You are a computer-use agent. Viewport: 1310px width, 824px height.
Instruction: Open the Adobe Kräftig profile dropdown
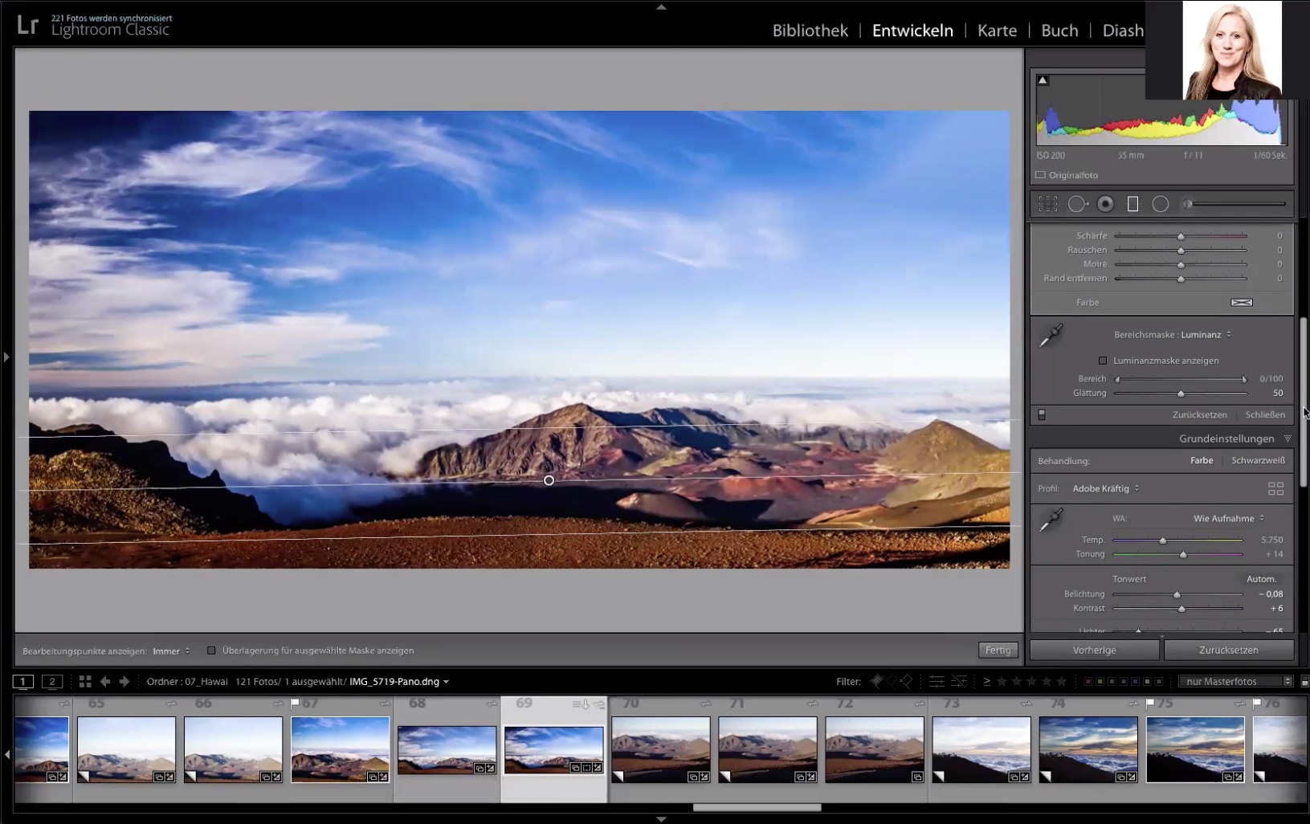coord(1106,488)
